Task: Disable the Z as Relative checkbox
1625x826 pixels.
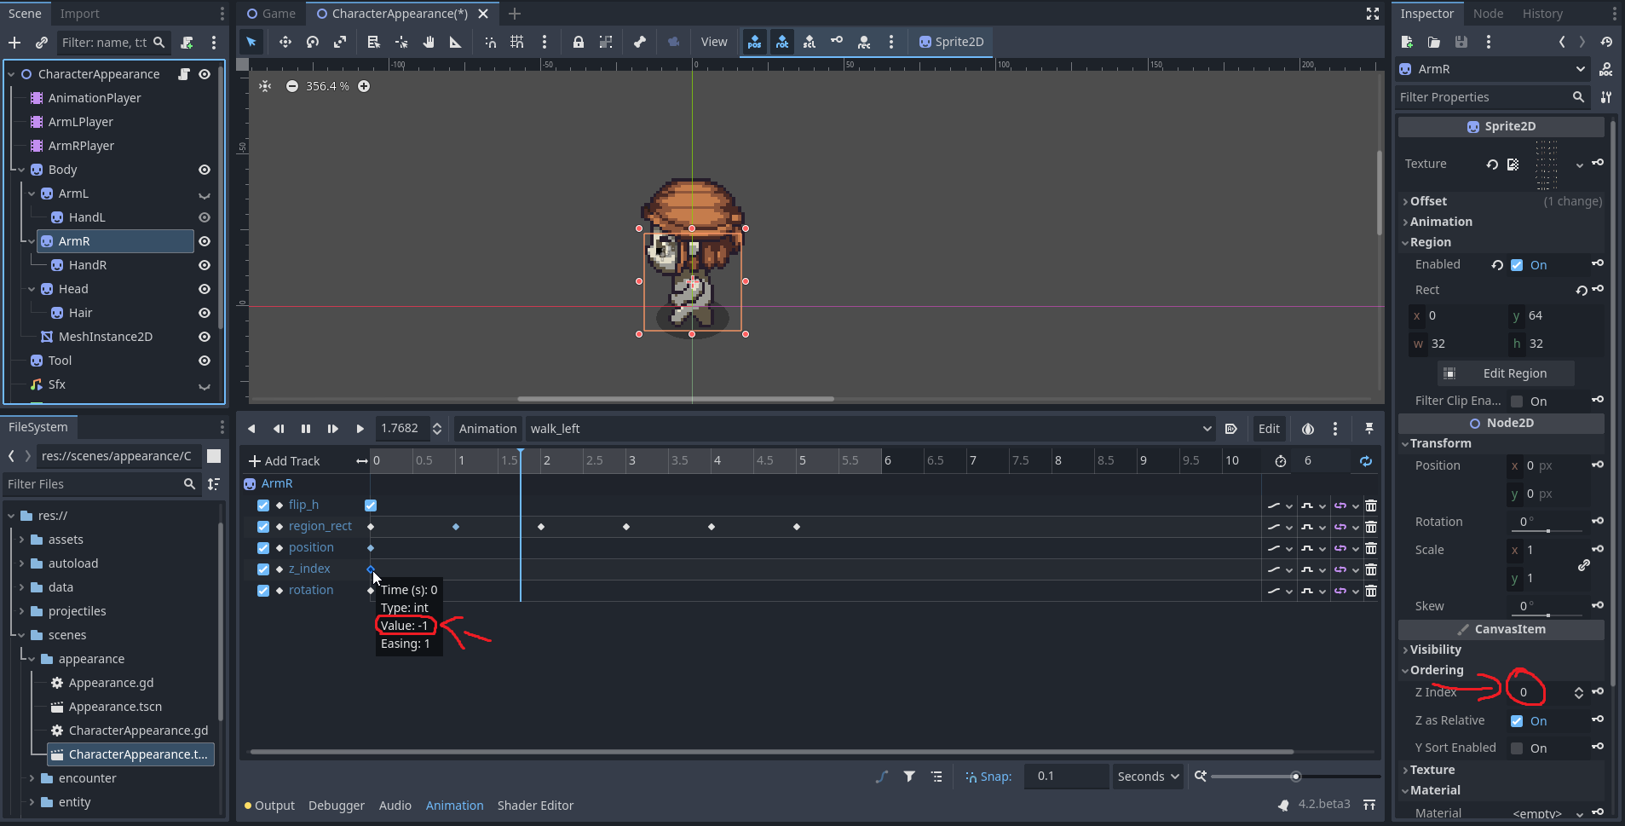Action: tap(1518, 720)
